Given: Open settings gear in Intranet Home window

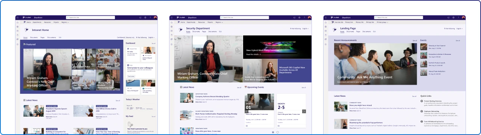Looking at the screenshot, I should pyautogui.click(x=145, y=17).
